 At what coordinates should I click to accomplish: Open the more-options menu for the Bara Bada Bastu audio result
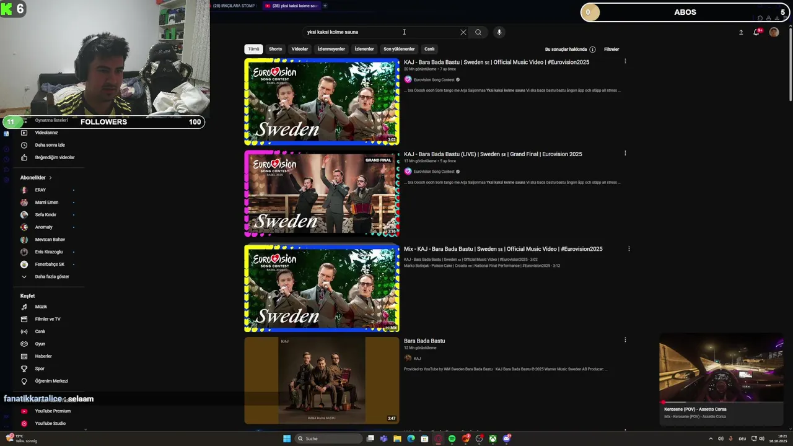click(625, 340)
